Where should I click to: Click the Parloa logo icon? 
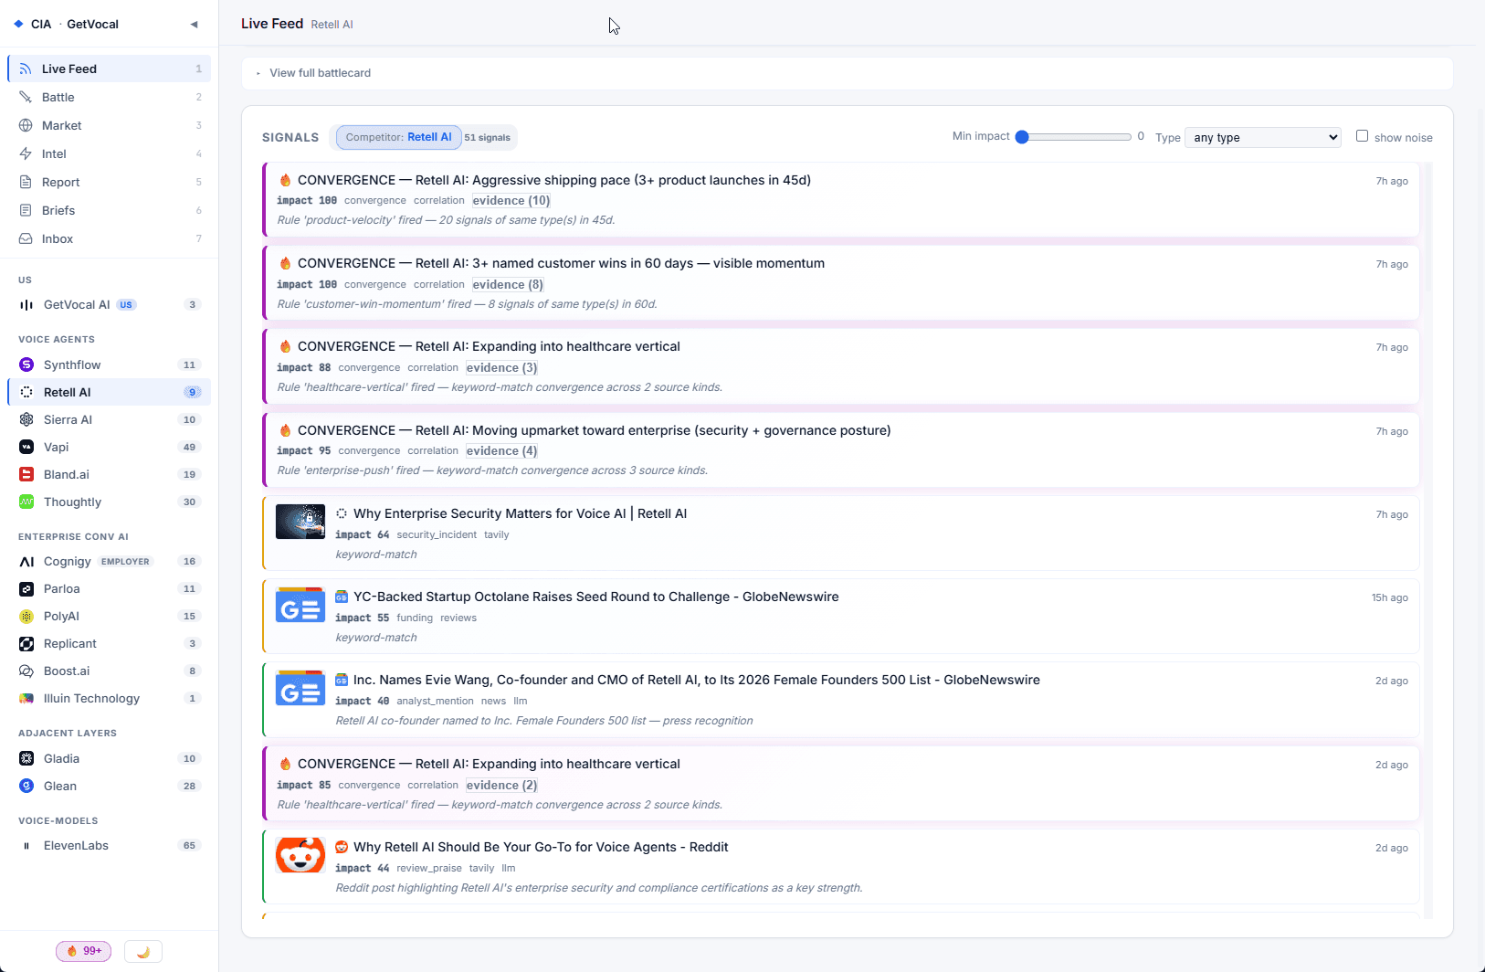tap(26, 588)
